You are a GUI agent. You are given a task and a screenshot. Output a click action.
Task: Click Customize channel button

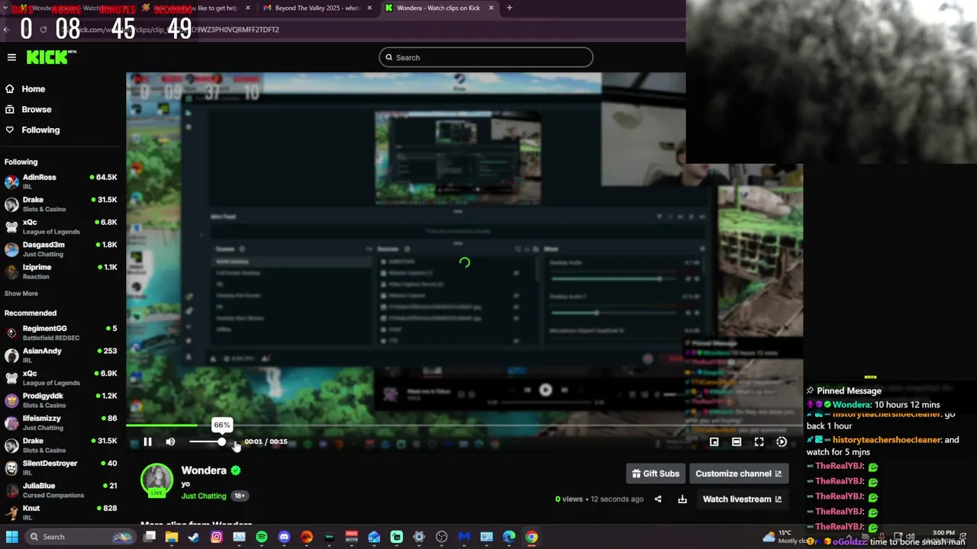(x=738, y=474)
